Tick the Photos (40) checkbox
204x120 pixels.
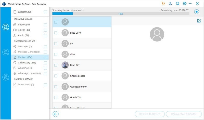point(45,25)
